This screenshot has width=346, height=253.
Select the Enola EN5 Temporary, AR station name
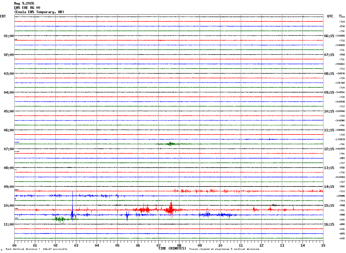point(39,12)
